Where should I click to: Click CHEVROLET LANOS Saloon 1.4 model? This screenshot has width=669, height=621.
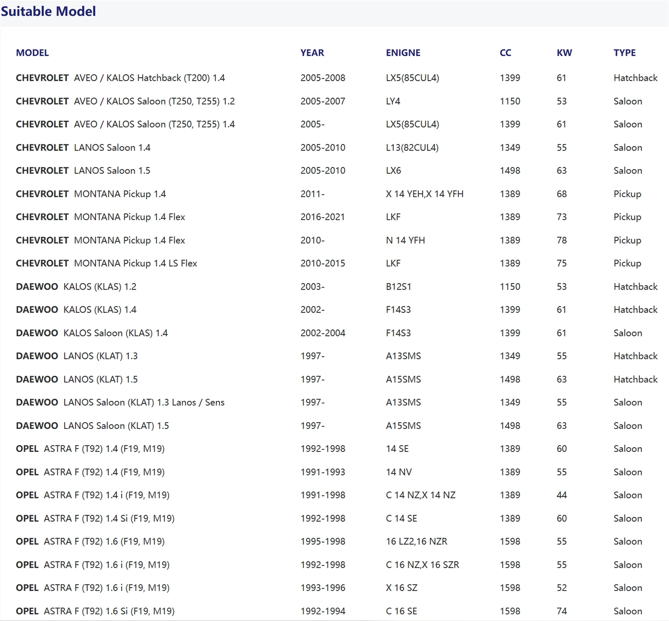(x=83, y=148)
